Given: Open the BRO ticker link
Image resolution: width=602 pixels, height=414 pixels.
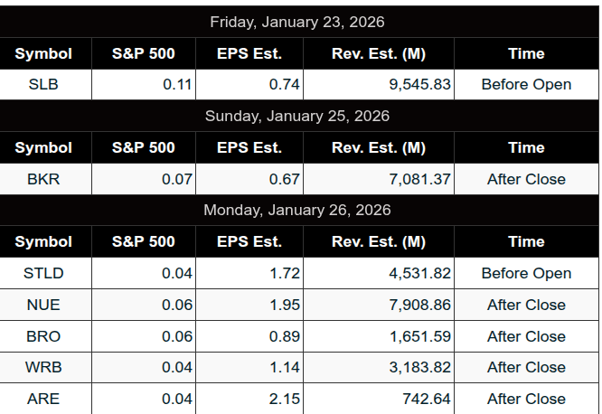Looking at the screenshot, I should pyautogui.click(x=43, y=336).
